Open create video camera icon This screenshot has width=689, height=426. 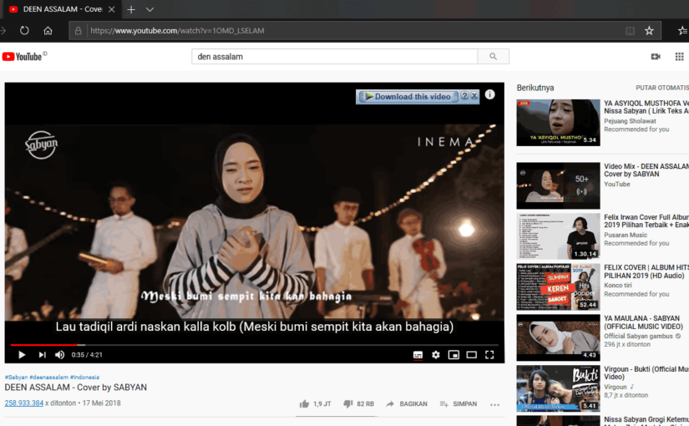tap(656, 56)
